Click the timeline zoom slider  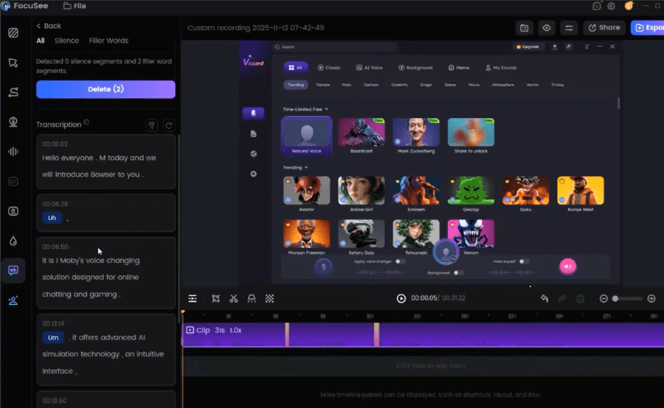[626, 298]
